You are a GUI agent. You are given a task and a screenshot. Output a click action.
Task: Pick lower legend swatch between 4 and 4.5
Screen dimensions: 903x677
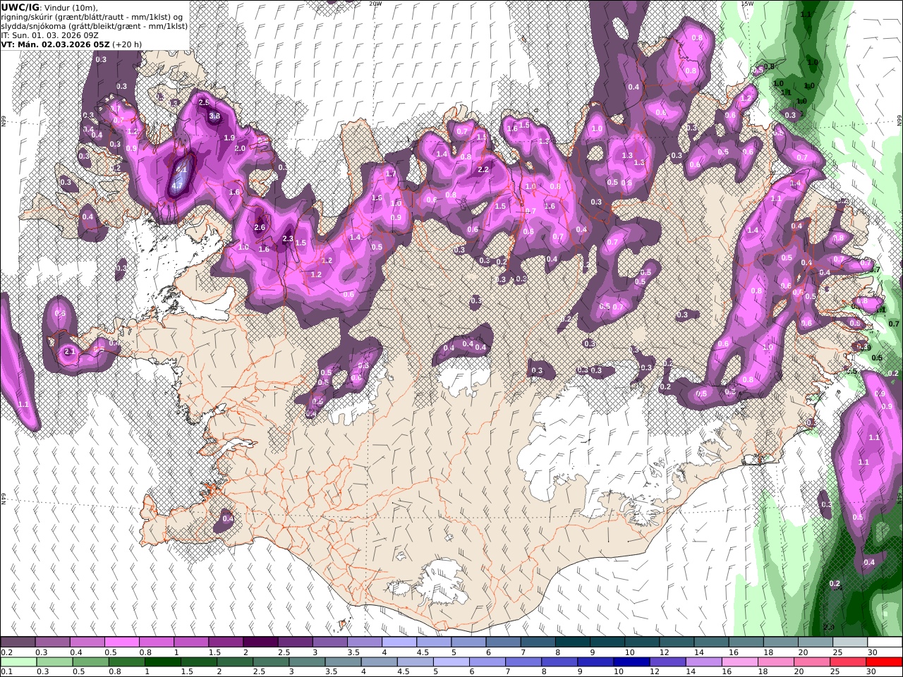[x=379, y=662]
